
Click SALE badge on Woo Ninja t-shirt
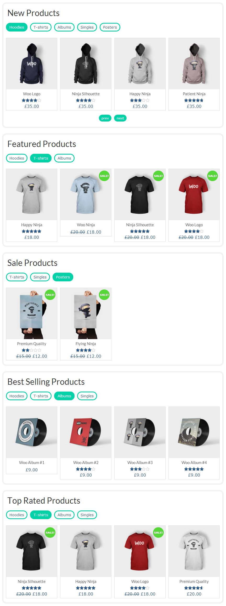pos(104,176)
